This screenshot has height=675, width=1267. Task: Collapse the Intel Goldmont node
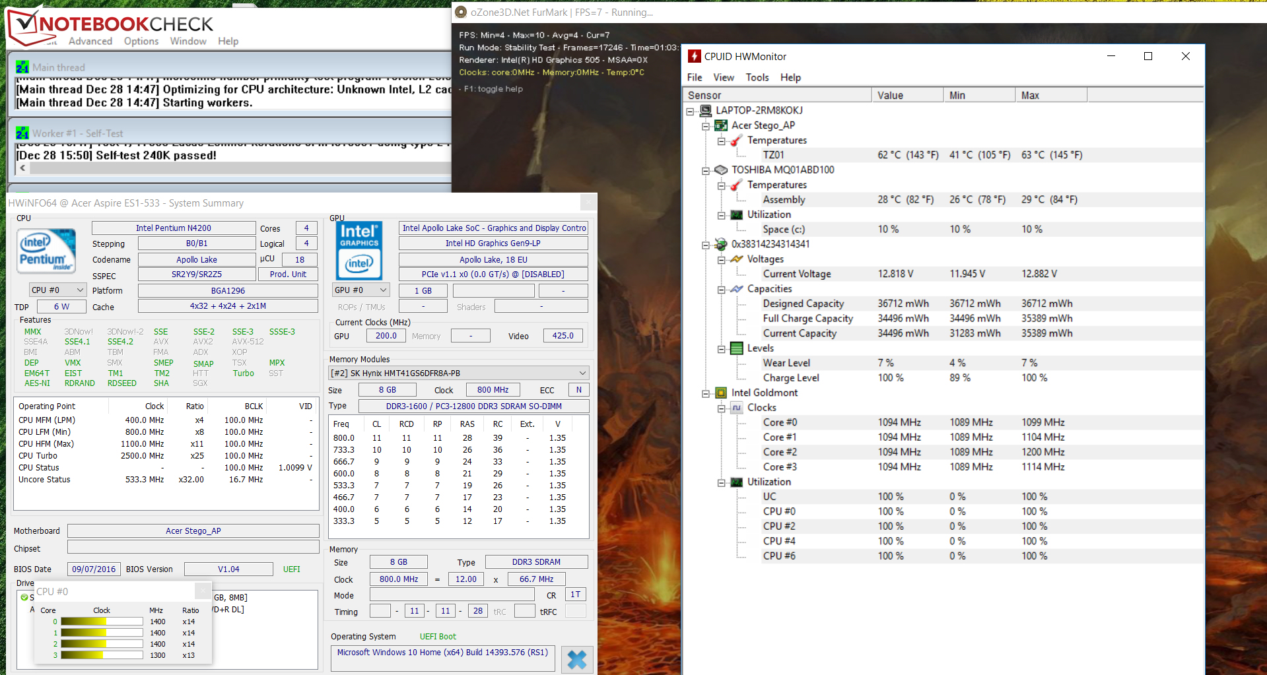[x=706, y=393]
